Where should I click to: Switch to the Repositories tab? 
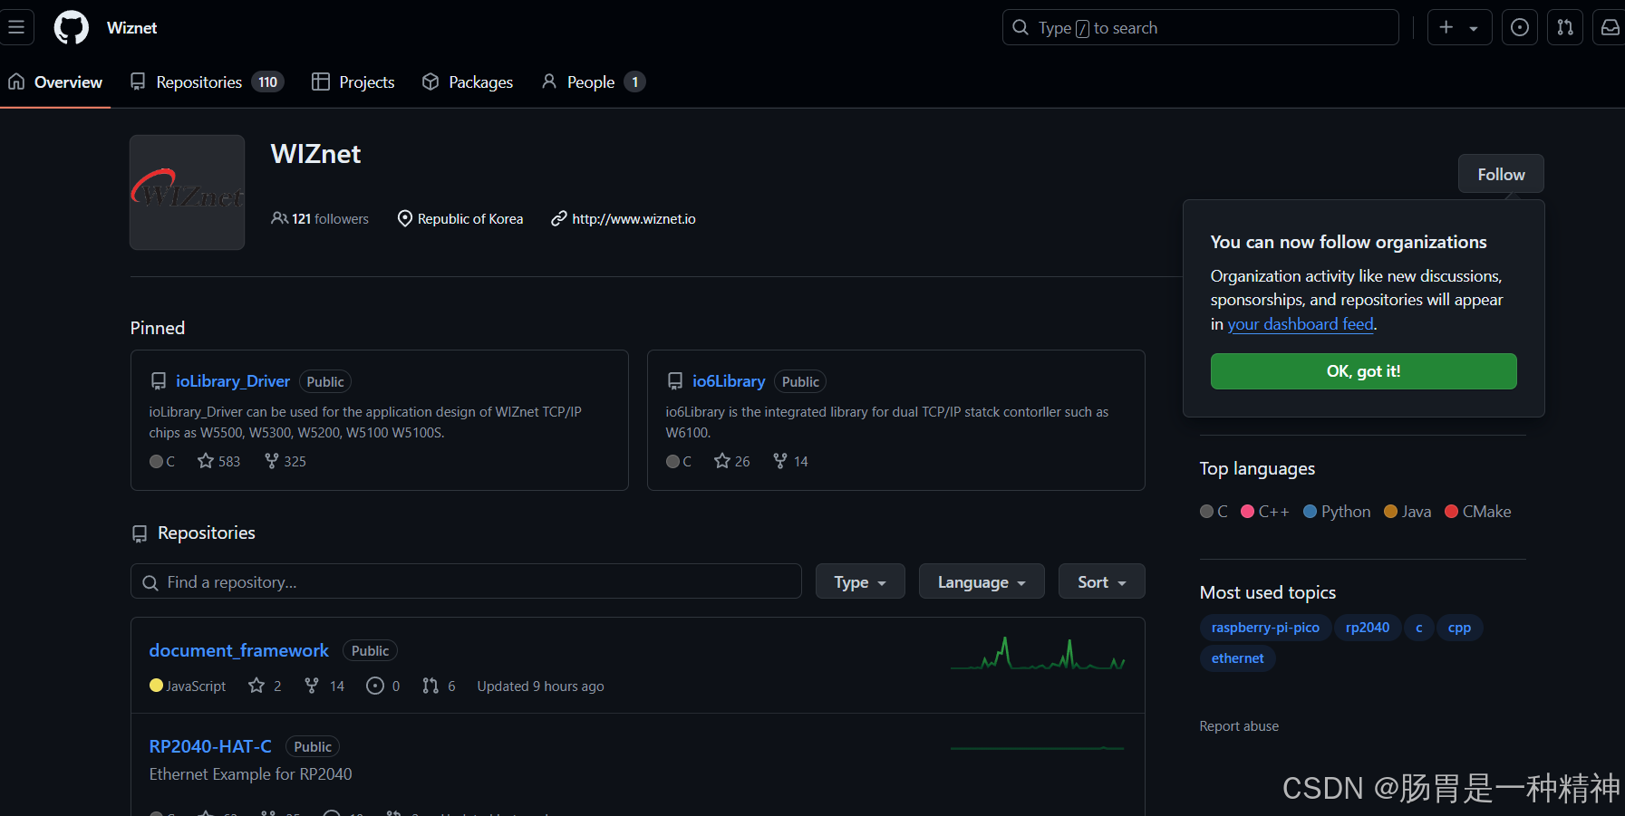208,82
